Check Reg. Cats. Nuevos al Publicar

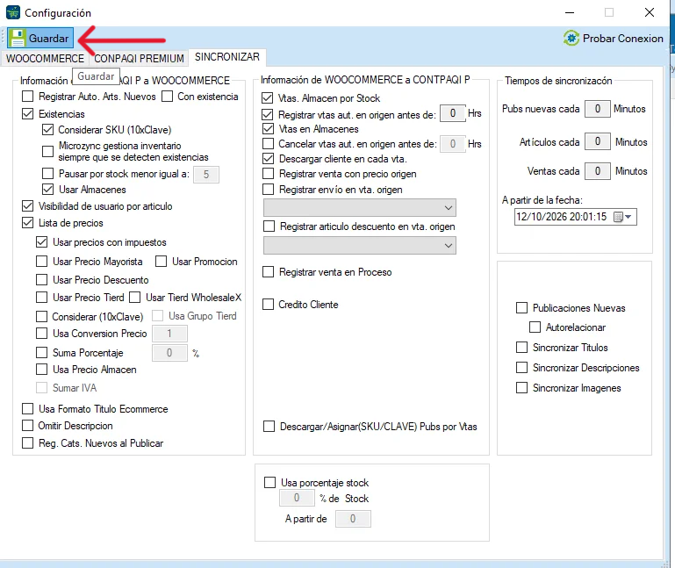(x=27, y=443)
